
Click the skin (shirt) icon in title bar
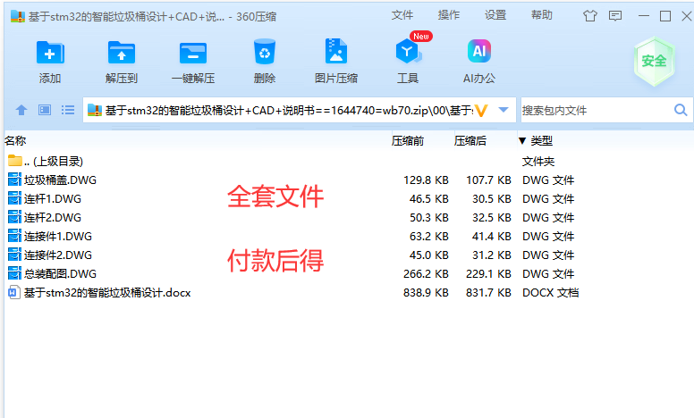(589, 16)
